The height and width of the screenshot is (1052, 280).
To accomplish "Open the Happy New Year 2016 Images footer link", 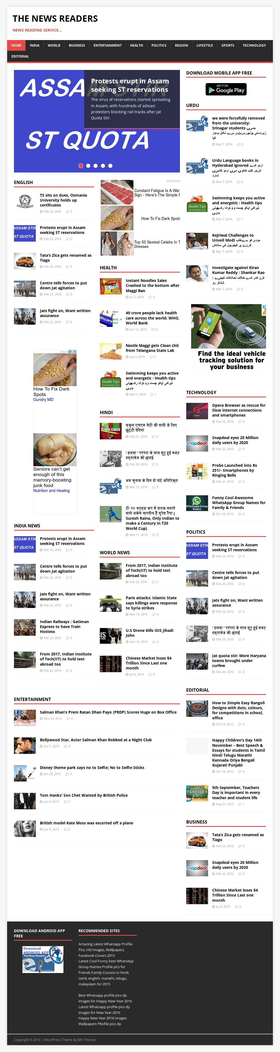I will pos(103,1021).
